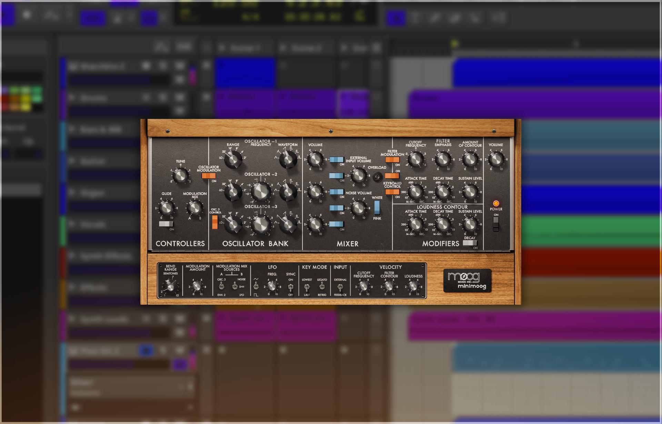
Task: Toggle External Input Volume on switch
Action: 337,176
